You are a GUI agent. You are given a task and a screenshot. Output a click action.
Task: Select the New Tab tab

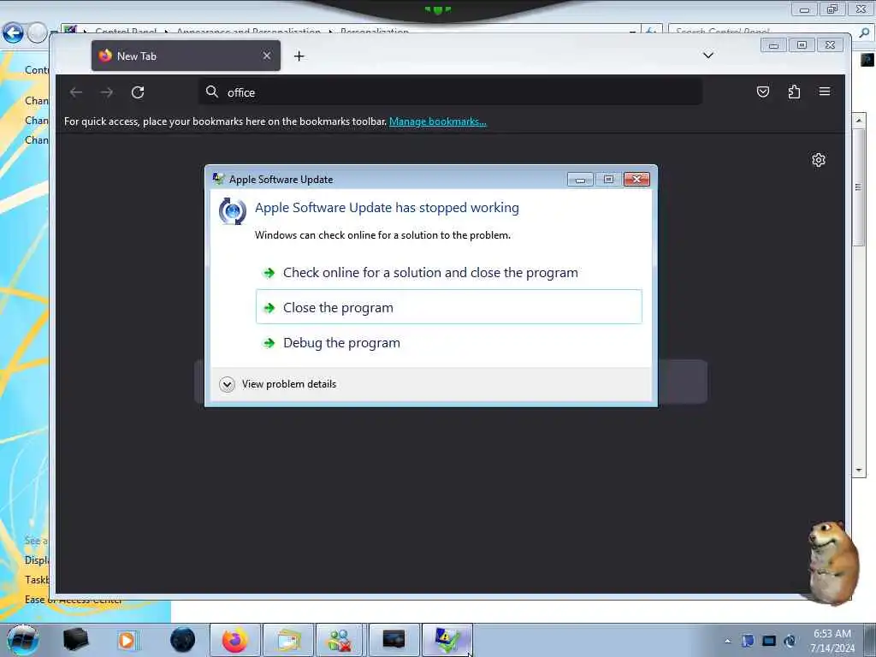pos(186,56)
